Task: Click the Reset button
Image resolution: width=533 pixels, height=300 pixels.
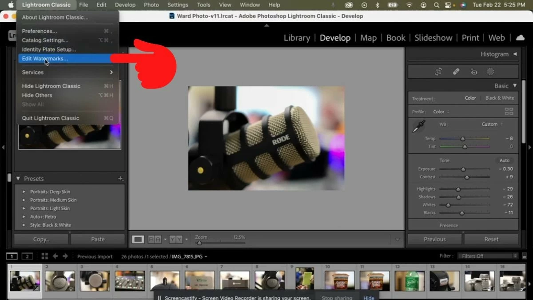Action: [491, 239]
